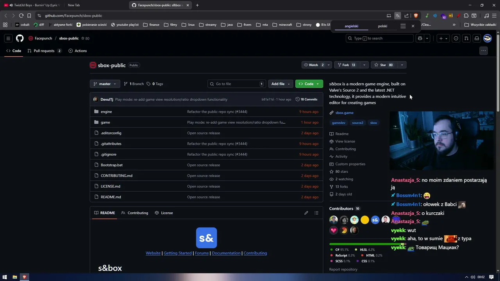This screenshot has height=281, width=500.
Task: Switch to the Pull requests tab
Action: (44, 51)
